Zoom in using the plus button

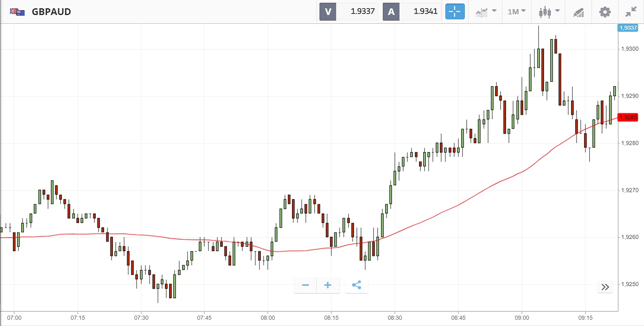[328, 285]
